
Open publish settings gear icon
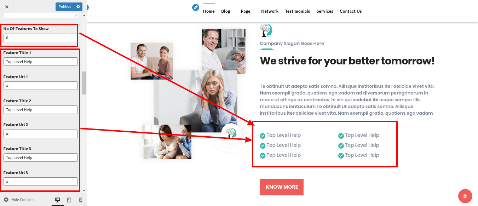[x=78, y=7]
